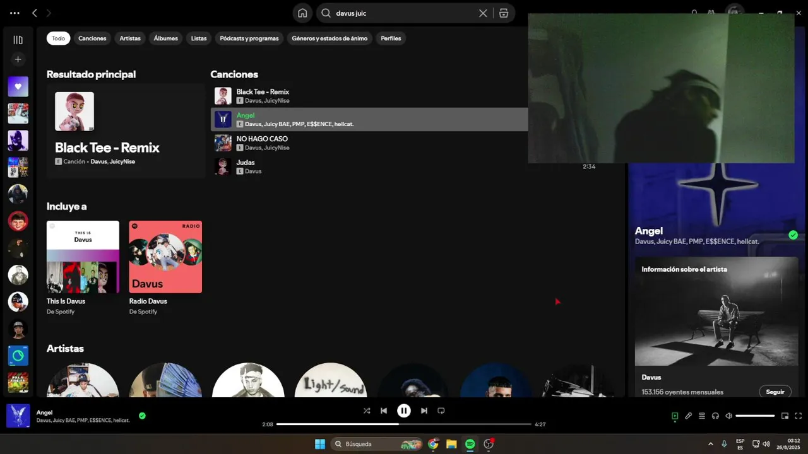Screen dimensions: 808x454
Task: Open Connect to a device headphones icon
Action: [x=715, y=416]
